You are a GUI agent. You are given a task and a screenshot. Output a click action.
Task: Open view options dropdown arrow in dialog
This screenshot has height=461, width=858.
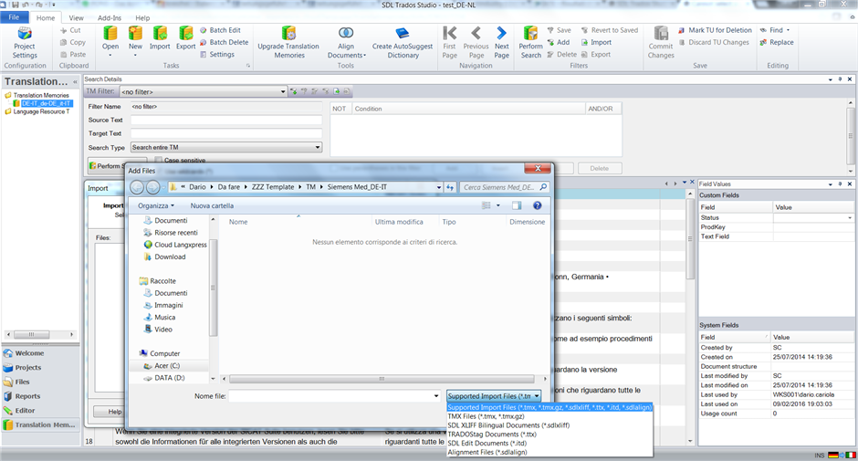click(498, 205)
